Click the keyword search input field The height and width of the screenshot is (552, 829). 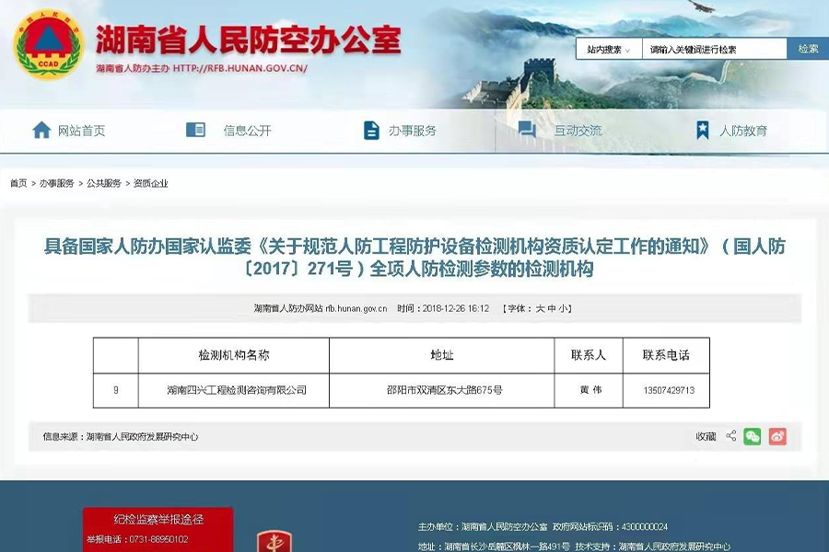tap(714, 50)
